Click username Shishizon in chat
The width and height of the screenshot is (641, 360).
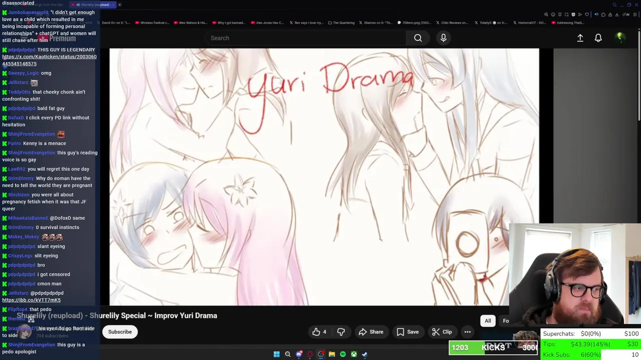(19, 194)
